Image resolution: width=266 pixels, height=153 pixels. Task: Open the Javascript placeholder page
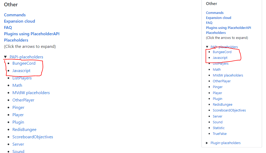[21, 70]
